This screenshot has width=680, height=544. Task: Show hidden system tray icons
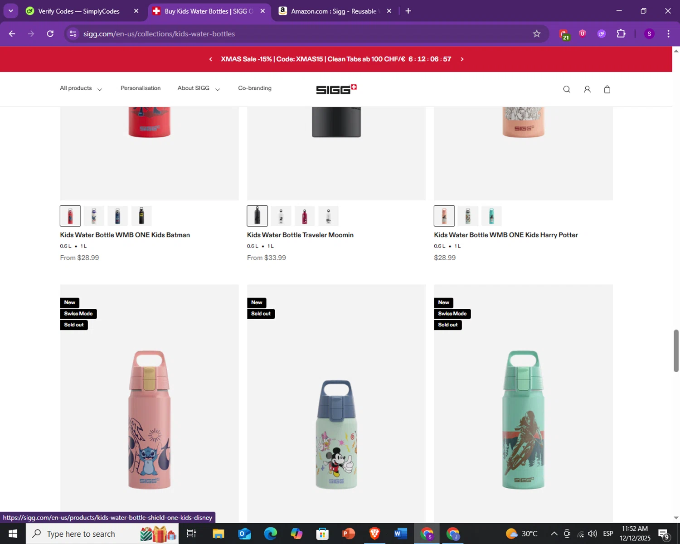(554, 534)
